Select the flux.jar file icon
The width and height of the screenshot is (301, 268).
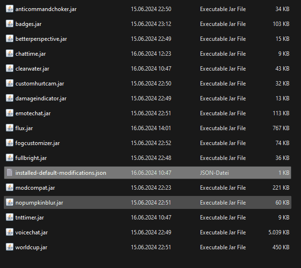coord(10,128)
